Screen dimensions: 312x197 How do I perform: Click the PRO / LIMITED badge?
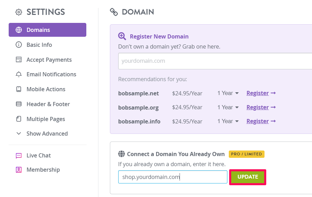click(x=246, y=154)
